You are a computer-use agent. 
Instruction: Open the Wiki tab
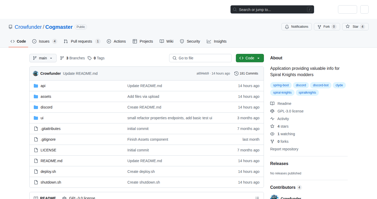(x=167, y=41)
